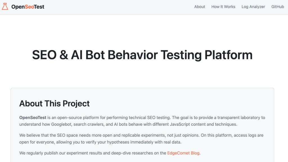Click the bold OpenSeoTest word in paragraph
This screenshot has width=288, height=162.
coord(33,118)
